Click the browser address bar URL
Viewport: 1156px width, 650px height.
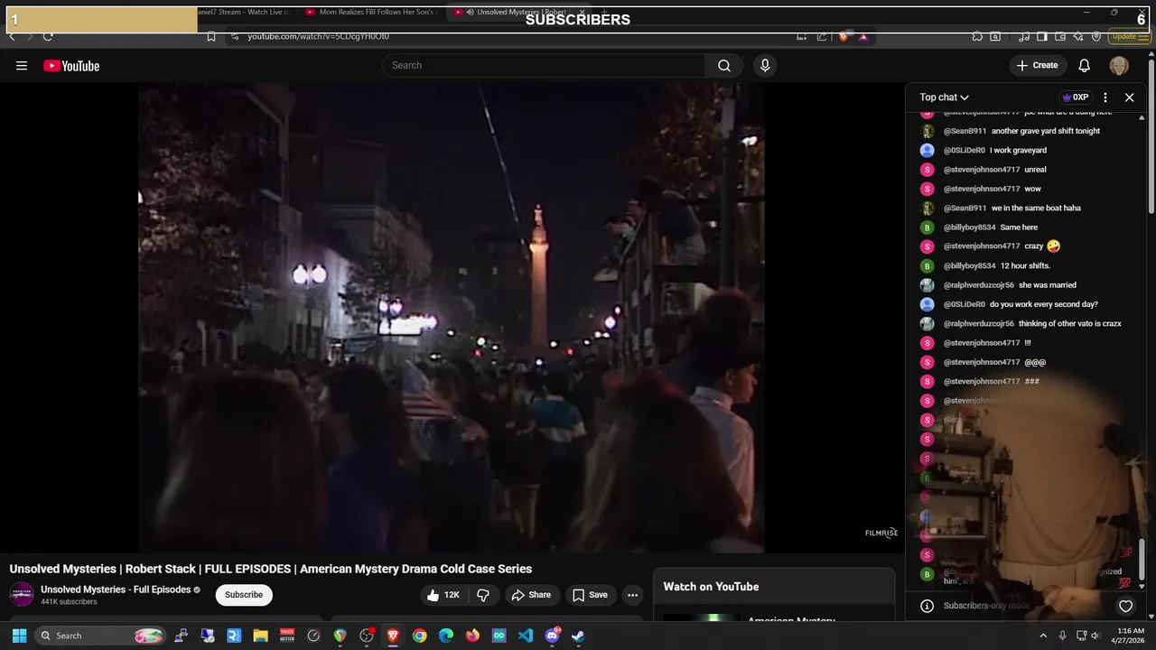click(x=319, y=36)
